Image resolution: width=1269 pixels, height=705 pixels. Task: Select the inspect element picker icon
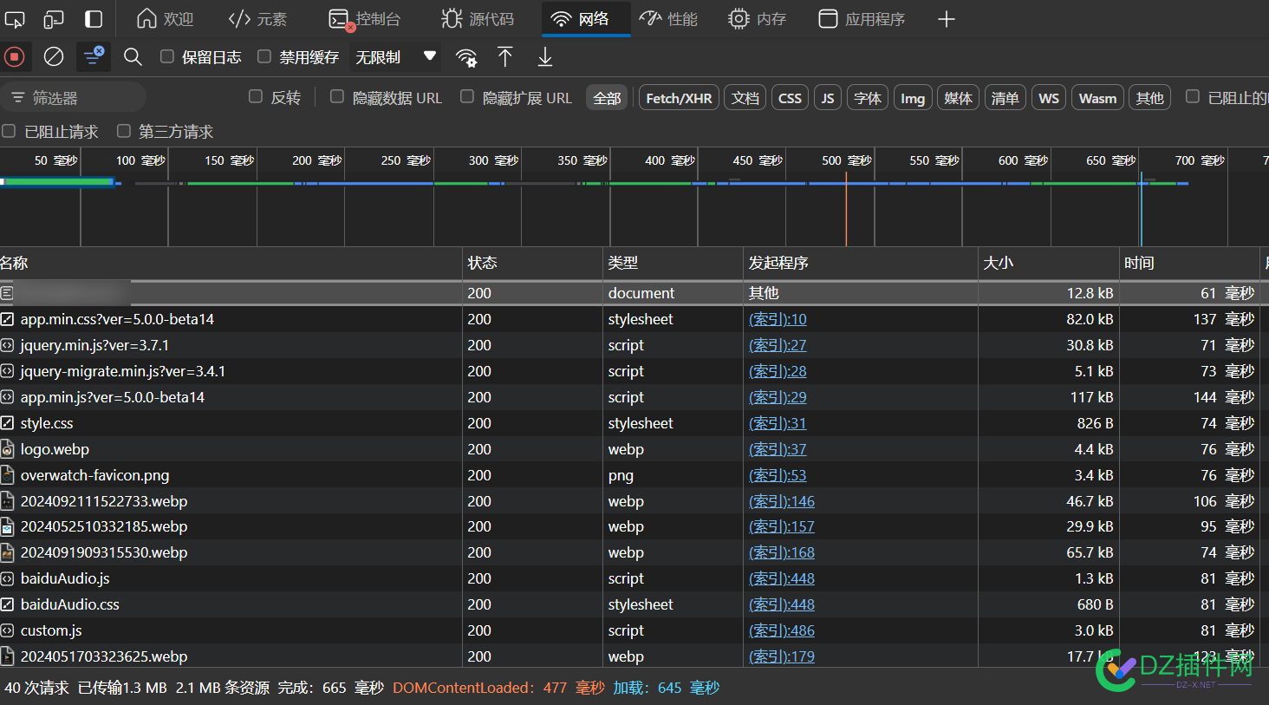[x=15, y=19]
